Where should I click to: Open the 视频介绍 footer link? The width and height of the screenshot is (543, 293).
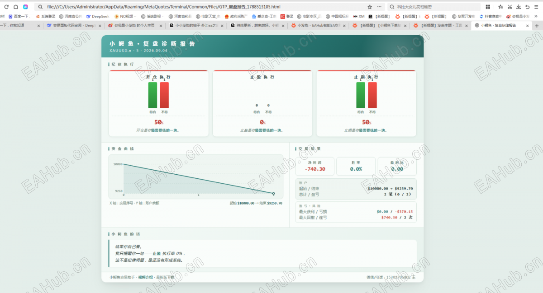tap(145, 277)
